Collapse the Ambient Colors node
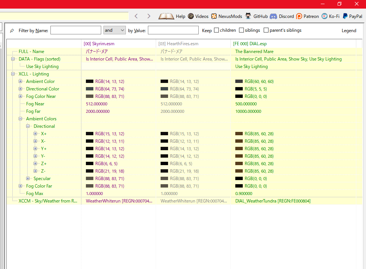 (20, 119)
